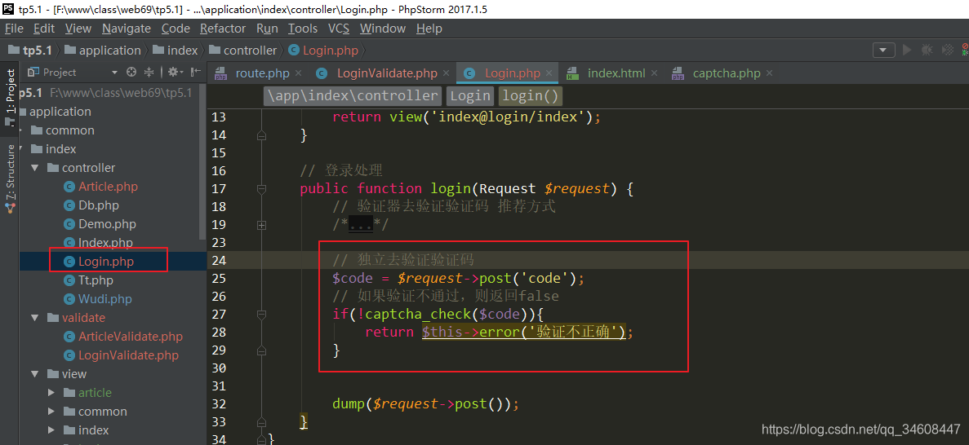Open the Refactor menu
The image size is (969, 445).
(223, 29)
